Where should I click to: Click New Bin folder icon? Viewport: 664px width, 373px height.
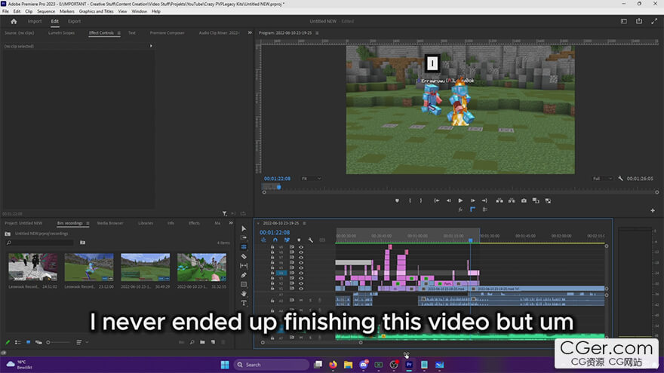[202, 342]
